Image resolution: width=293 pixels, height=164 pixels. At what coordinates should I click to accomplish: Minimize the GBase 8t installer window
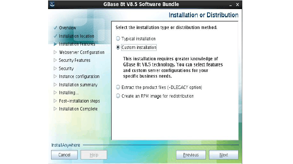231,5
